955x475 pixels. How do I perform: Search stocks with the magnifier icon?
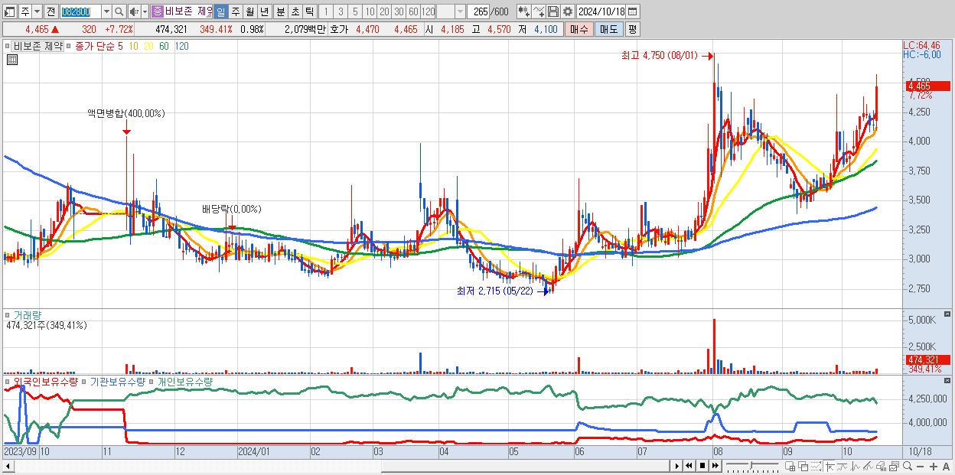119,11
